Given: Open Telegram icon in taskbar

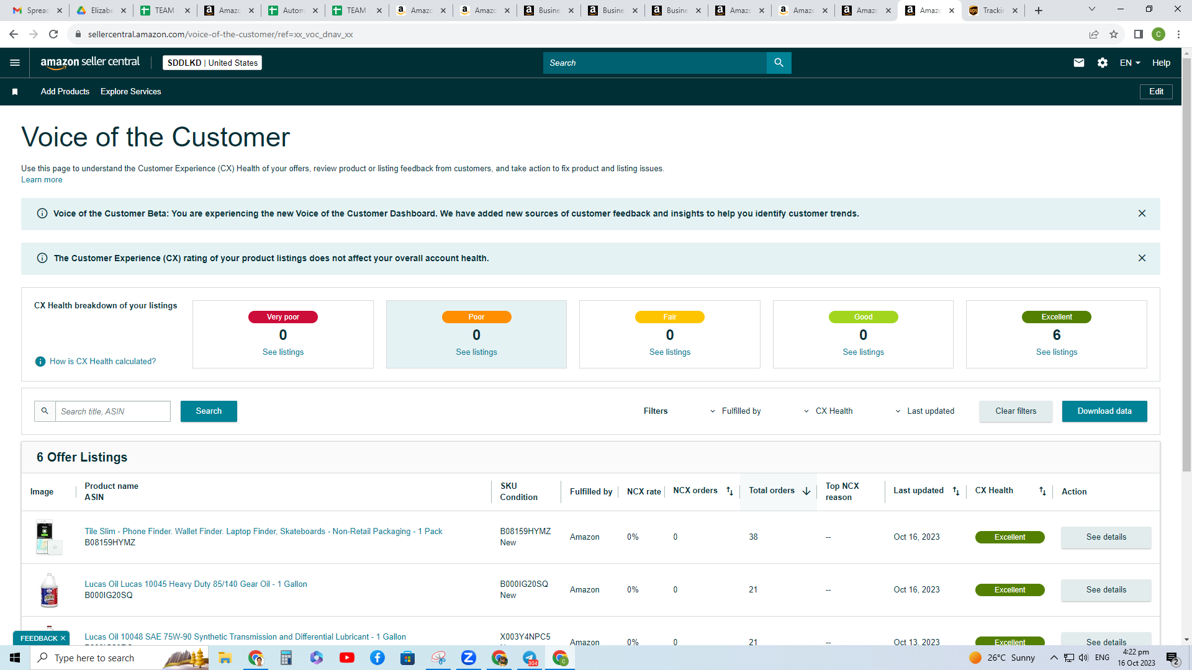Looking at the screenshot, I should tap(530, 658).
